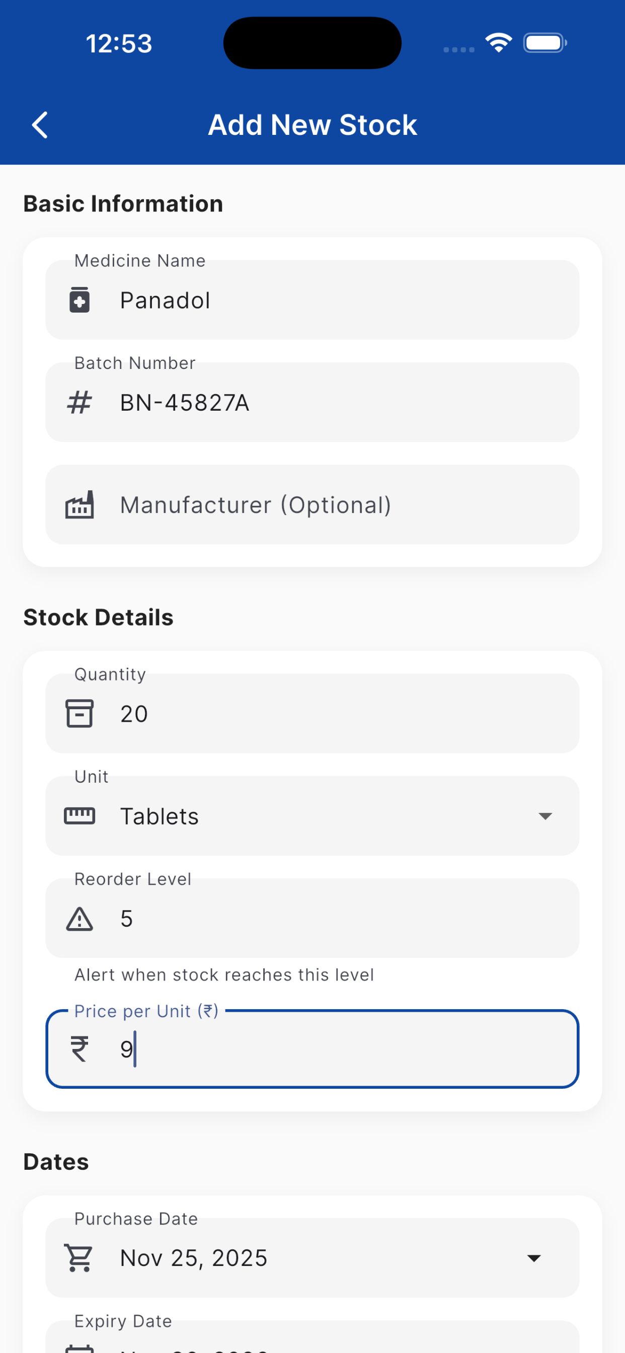Click the medicine bottle icon

(80, 300)
